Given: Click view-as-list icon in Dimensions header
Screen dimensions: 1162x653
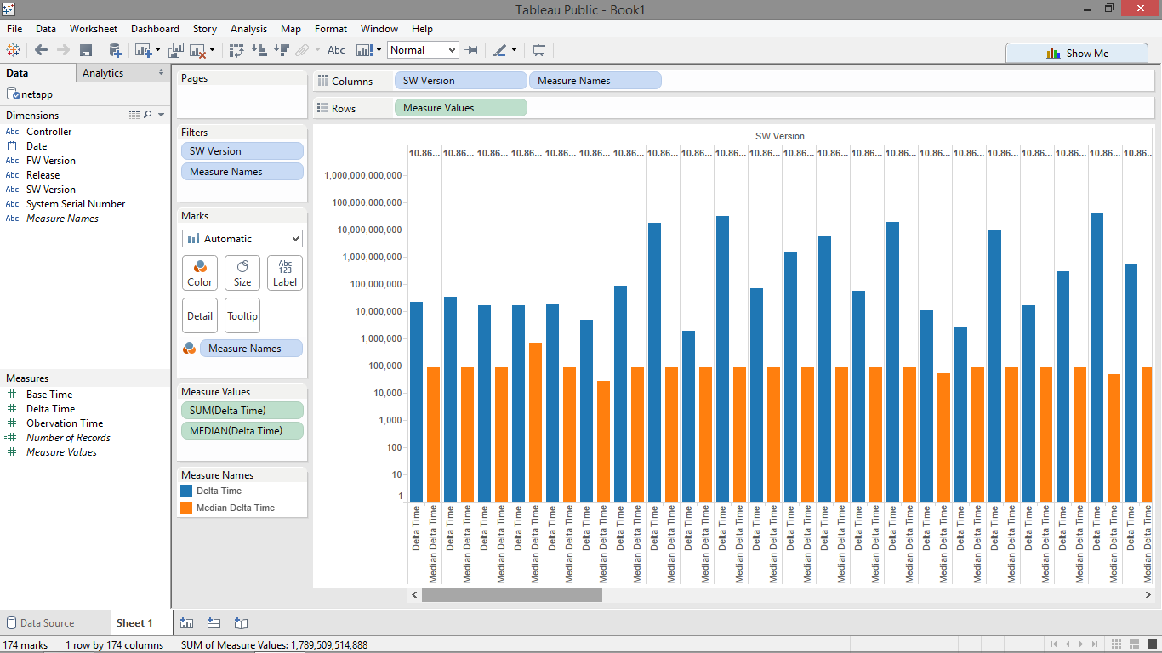Looking at the screenshot, I should pos(134,115).
